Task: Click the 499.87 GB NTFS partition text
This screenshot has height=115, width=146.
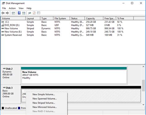Action: click(30, 75)
